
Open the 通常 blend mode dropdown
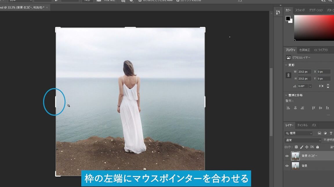coord(303,140)
